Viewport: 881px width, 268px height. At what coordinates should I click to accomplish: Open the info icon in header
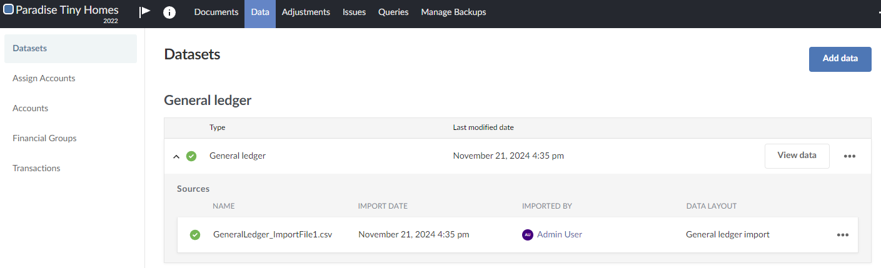[x=169, y=12]
